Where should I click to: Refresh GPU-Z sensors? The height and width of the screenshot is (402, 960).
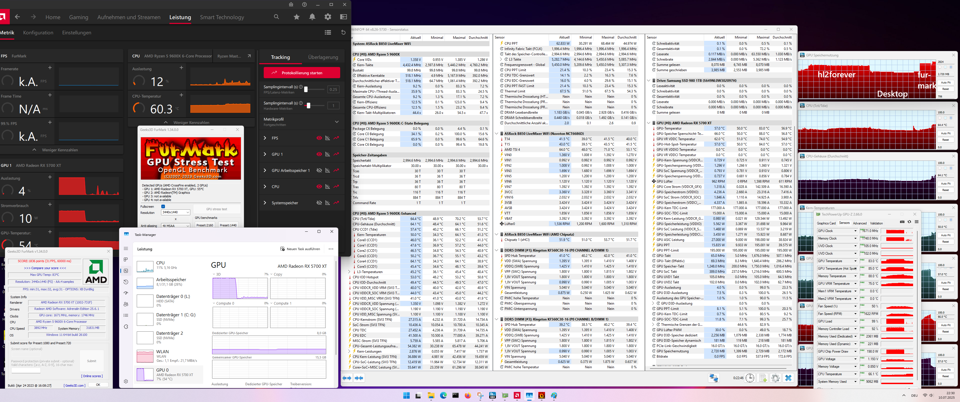[909, 222]
